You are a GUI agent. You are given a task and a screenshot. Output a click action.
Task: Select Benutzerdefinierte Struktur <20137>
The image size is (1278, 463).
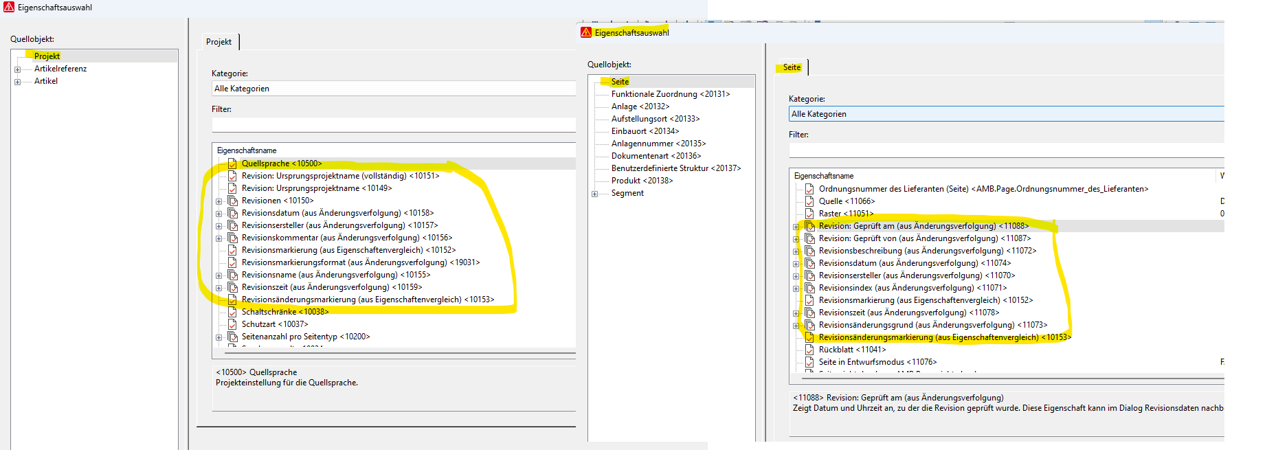pos(676,168)
